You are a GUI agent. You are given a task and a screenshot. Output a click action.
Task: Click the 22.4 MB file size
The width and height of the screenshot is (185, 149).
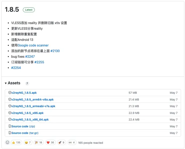134,119
